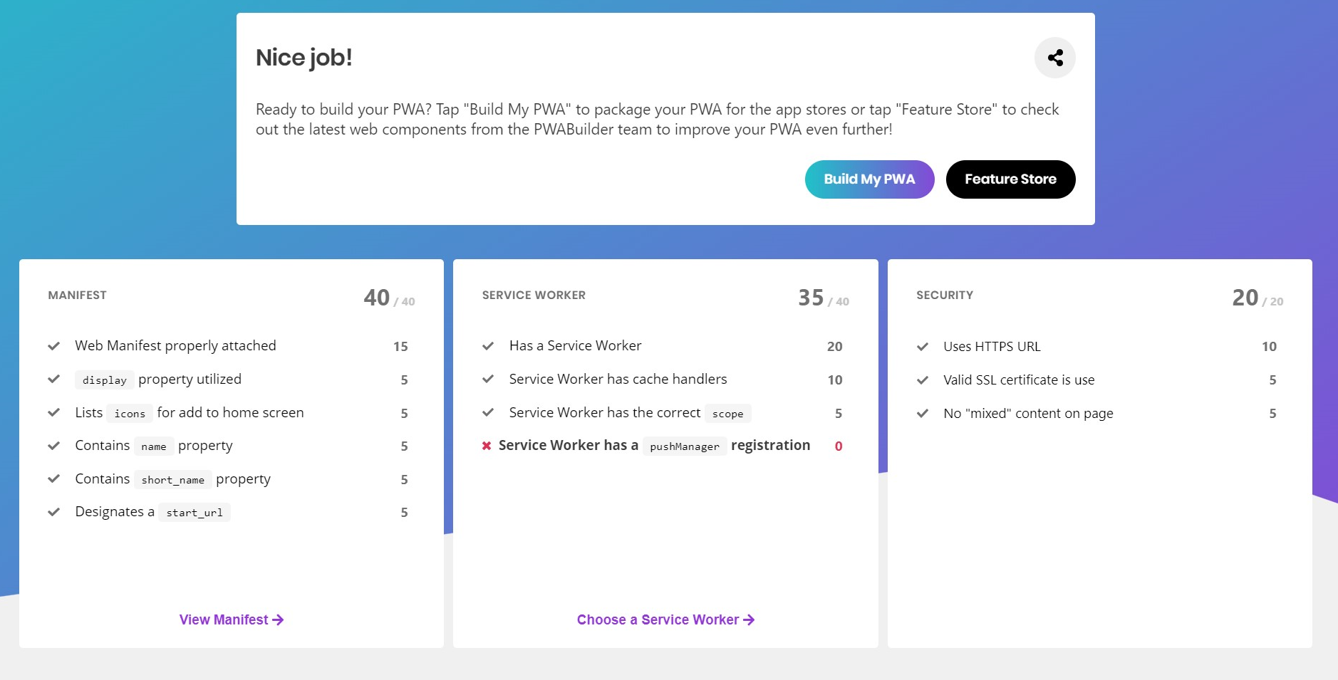Click the scope code chip
The width and height of the screenshot is (1338, 680).
tap(727, 413)
